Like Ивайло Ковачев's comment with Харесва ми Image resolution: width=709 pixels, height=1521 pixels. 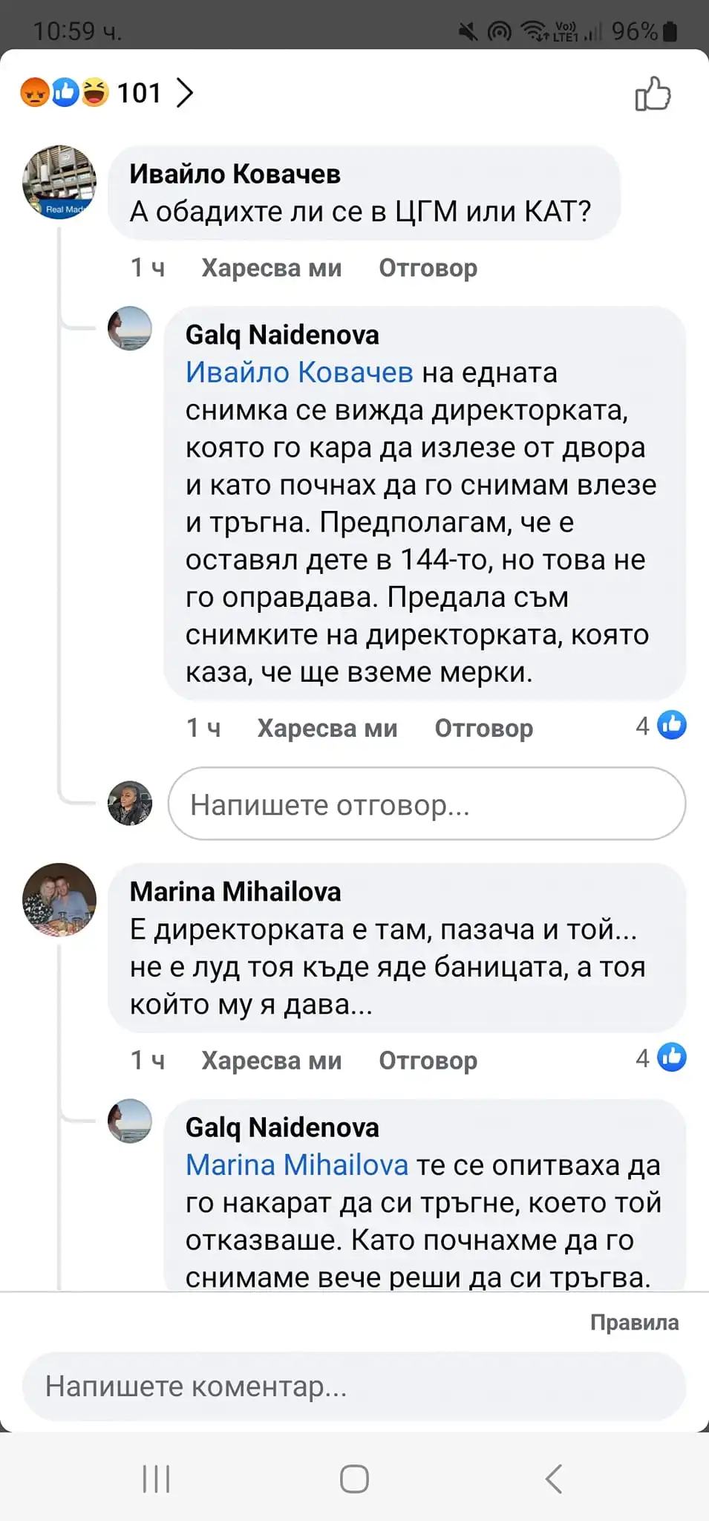click(x=271, y=268)
